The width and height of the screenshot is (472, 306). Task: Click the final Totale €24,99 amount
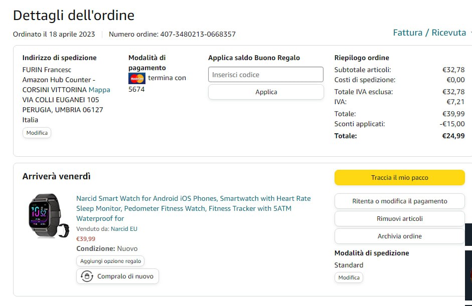[x=453, y=136]
